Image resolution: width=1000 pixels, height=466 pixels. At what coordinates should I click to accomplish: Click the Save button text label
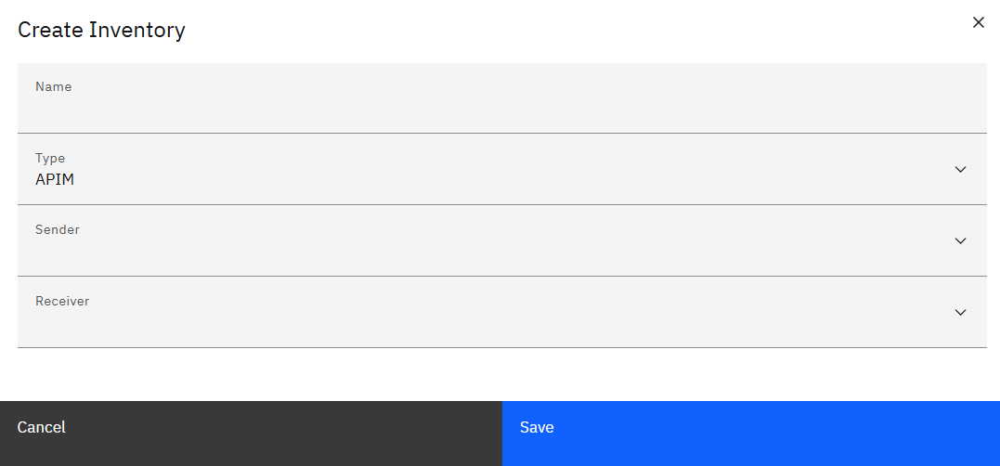(537, 428)
